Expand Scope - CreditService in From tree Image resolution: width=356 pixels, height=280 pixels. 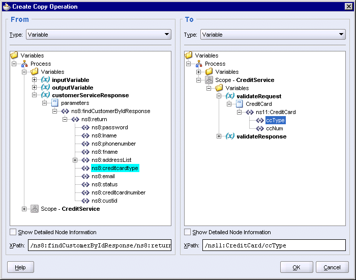tap(24, 209)
